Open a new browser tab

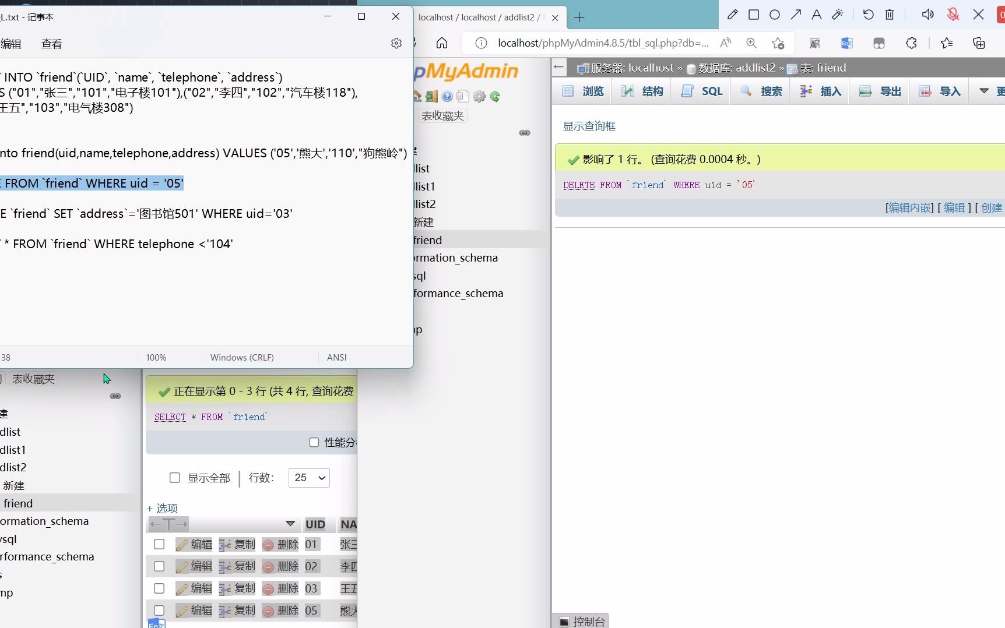point(579,17)
